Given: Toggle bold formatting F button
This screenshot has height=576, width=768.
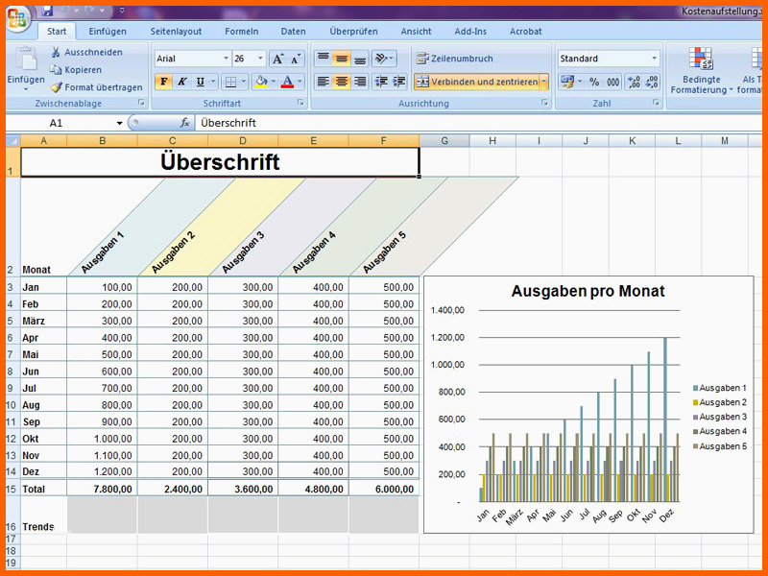Looking at the screenshot, I should coord(164,83).
